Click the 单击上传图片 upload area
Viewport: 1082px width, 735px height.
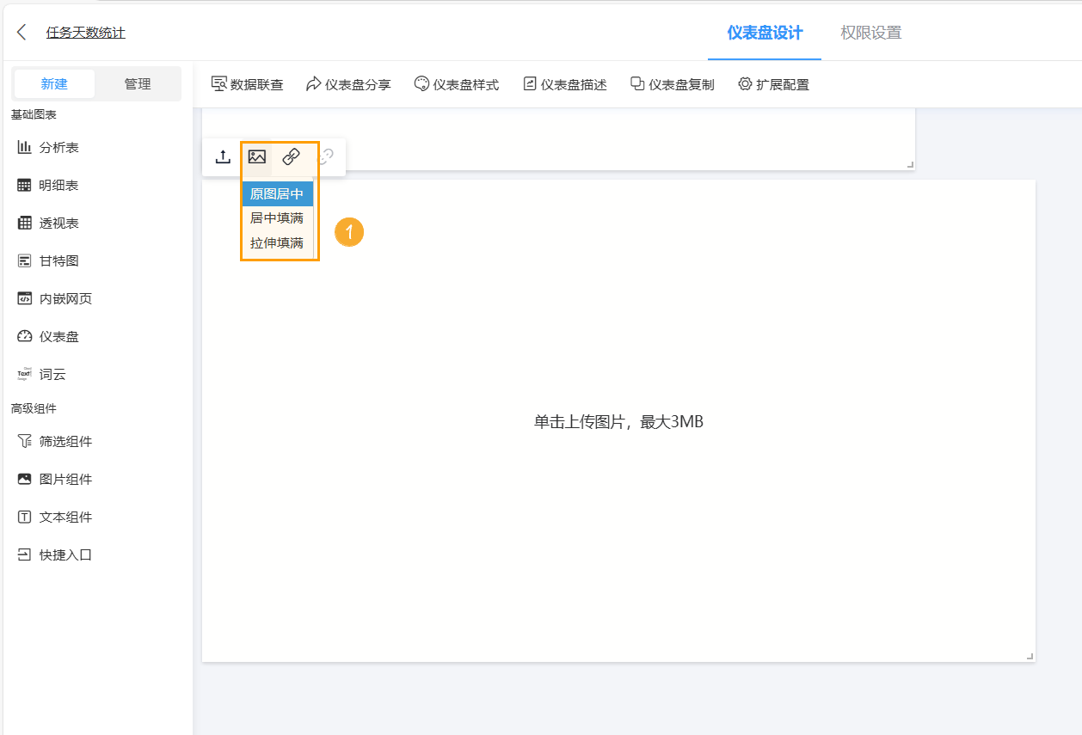pos(618,421)
